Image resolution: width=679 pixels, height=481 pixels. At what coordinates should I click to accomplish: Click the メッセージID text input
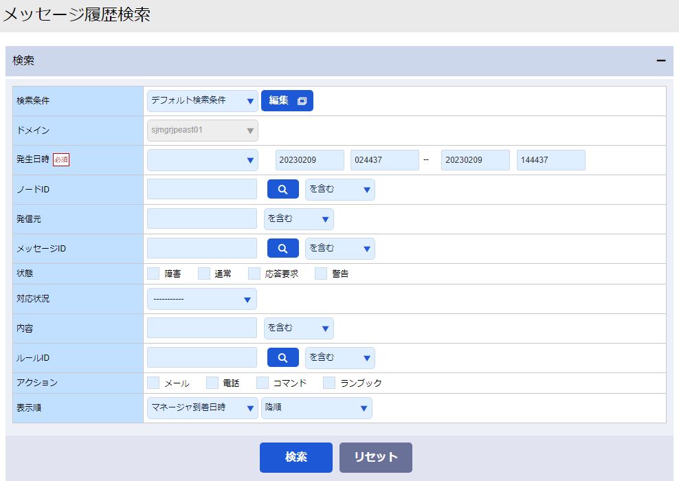pyautogui.click(x=202, y=248)
